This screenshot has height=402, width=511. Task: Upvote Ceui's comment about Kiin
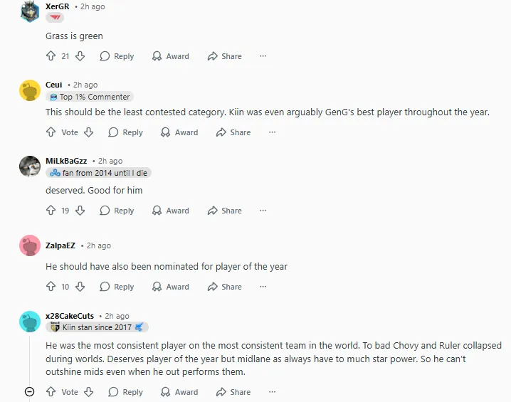click(x=51, y=132)
